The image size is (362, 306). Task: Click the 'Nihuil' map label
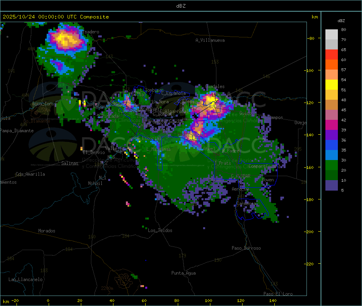click(95, 183)
